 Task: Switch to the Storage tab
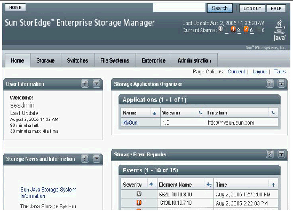point(45,60)
